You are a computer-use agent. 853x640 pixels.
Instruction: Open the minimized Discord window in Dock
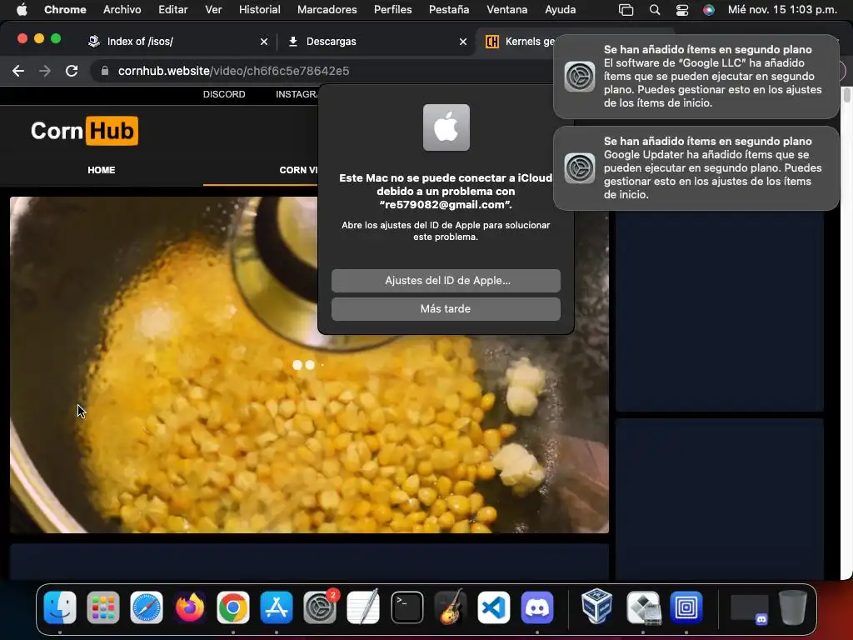pyautogui.click(x=749, y=608)
